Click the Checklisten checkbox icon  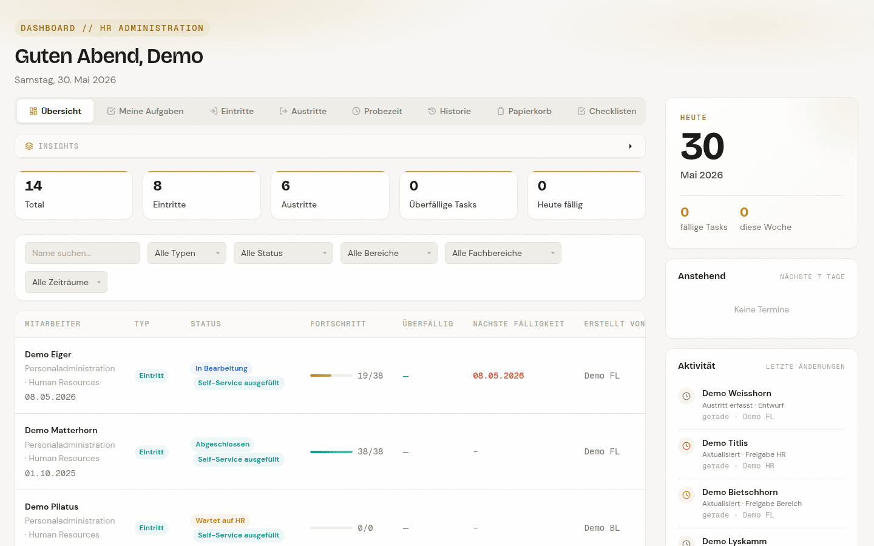(581, 111)
